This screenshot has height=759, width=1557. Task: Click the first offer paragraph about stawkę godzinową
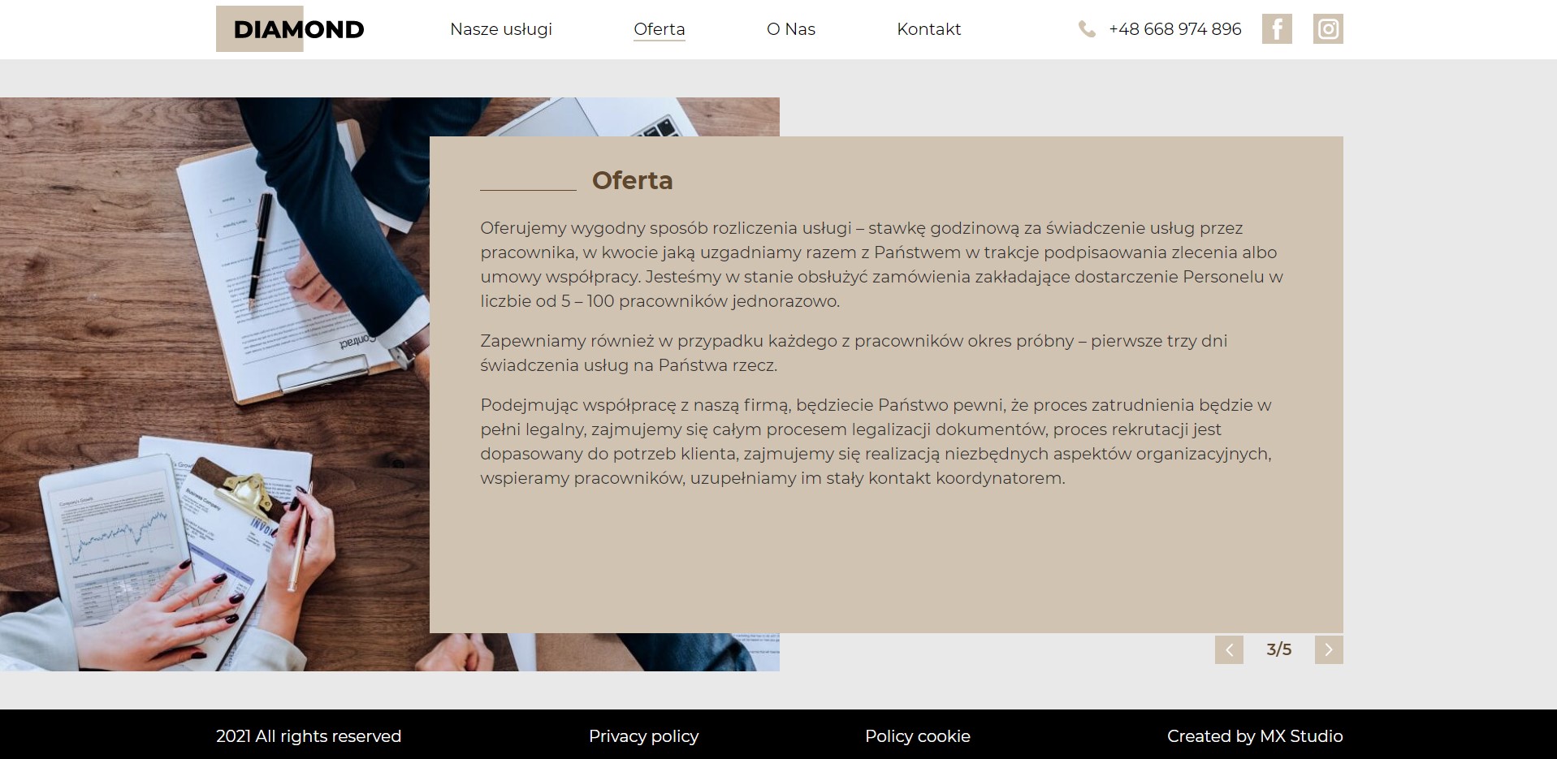tap(881, 265)
